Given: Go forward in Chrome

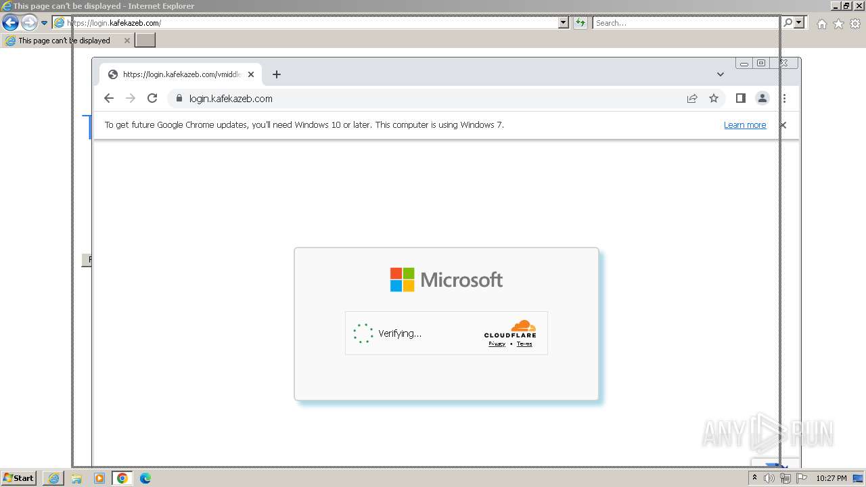Looking at the screenshot, I should pyautogui.click(x=131, y=98).
